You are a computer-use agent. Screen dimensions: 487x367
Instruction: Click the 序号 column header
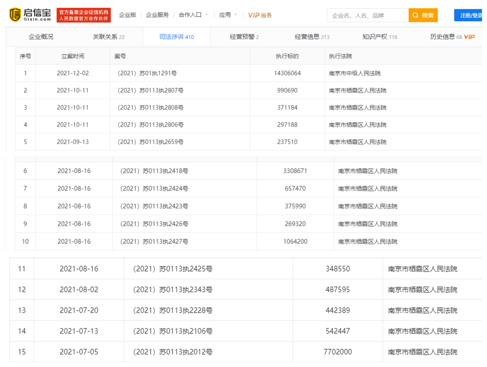[25, 56]
